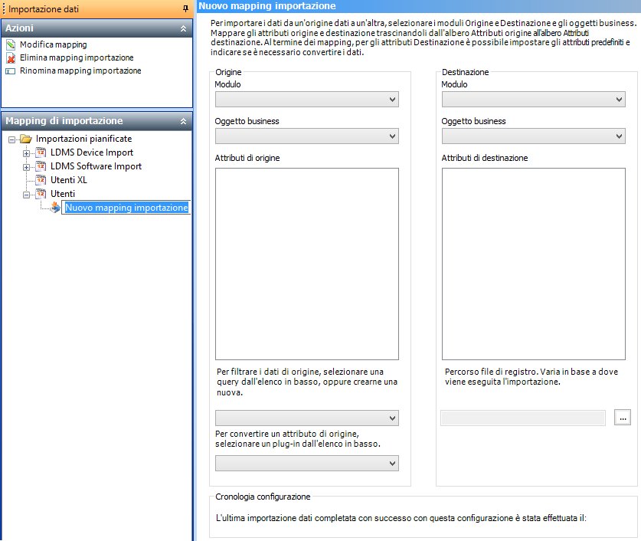Click the Nuovo mapping importazione node icon

click(x=56, y=208)
